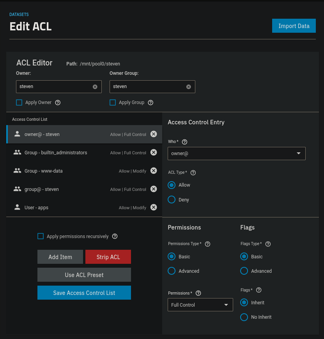Choose Basic permissions type
Viewport: 324px width, 339px height.
pyautogui.click(x=172, y=257)
